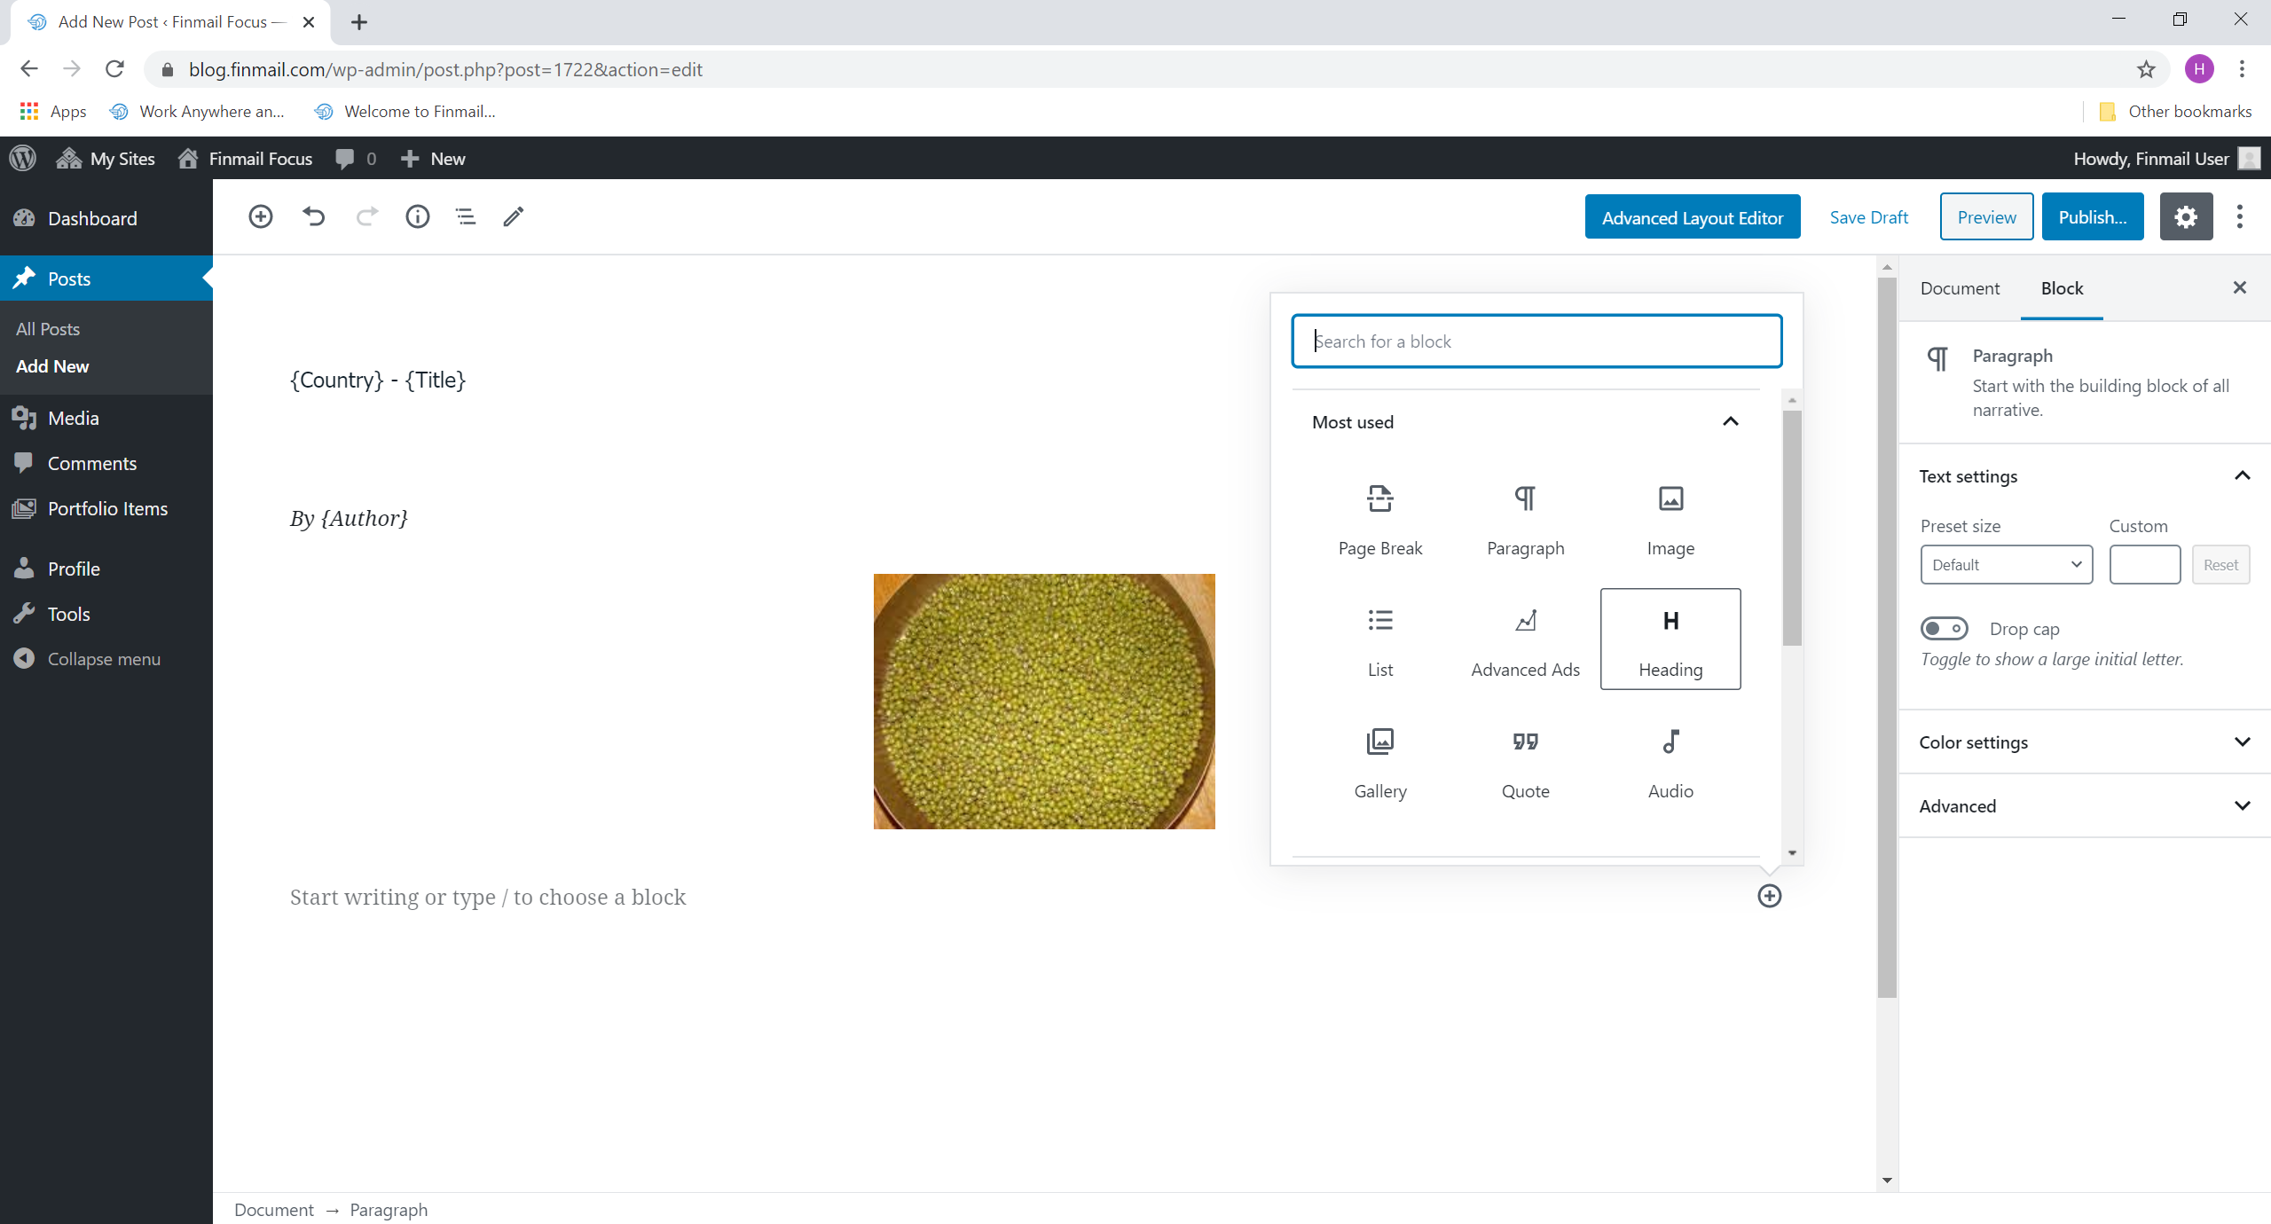Open the Howdy, Finmail User menu
The height and width of the screenshot is (1224, 2271).
click(2166, 158)
